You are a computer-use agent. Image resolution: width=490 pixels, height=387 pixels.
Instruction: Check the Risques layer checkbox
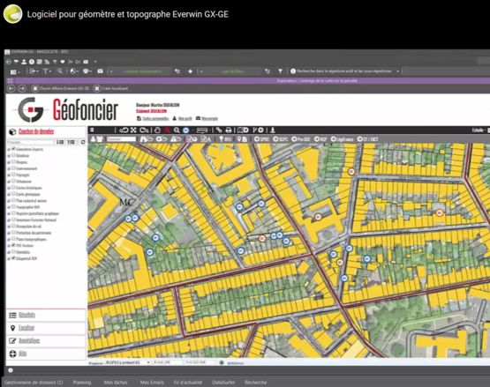pos(13,162)
